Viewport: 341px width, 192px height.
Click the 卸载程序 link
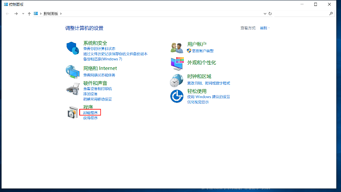[90, 113]
